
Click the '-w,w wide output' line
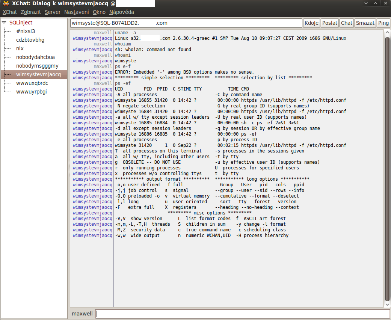(x=202, y=235)
